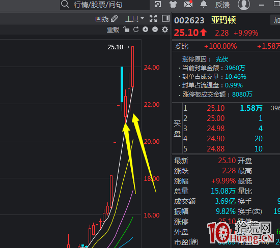
Task: Click the 24.00 price axis label
Action: coord(152,68)
